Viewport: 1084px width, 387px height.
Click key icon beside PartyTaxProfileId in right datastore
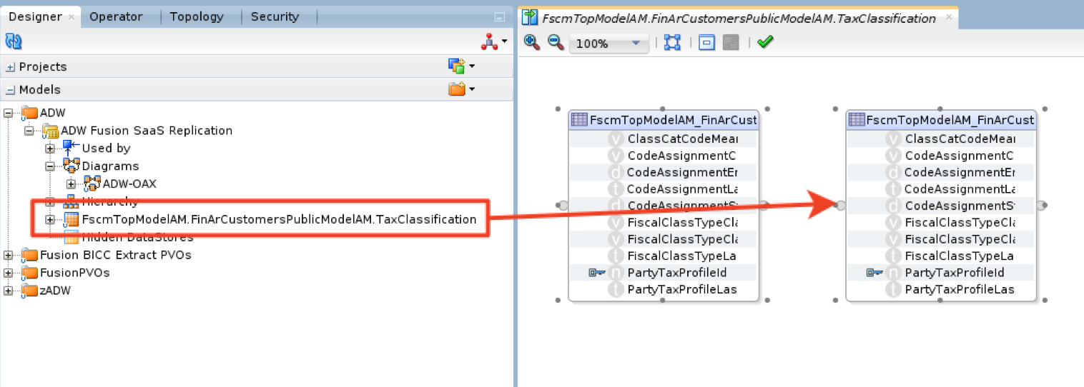(874, 272)
